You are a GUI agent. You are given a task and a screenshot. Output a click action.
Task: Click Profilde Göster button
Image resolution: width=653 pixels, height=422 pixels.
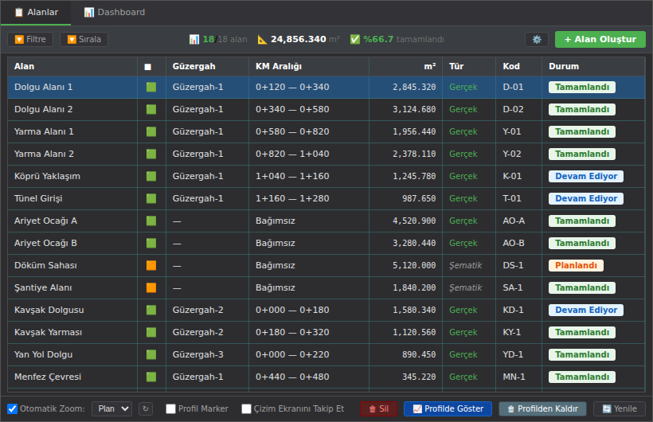tap(448, 408)
